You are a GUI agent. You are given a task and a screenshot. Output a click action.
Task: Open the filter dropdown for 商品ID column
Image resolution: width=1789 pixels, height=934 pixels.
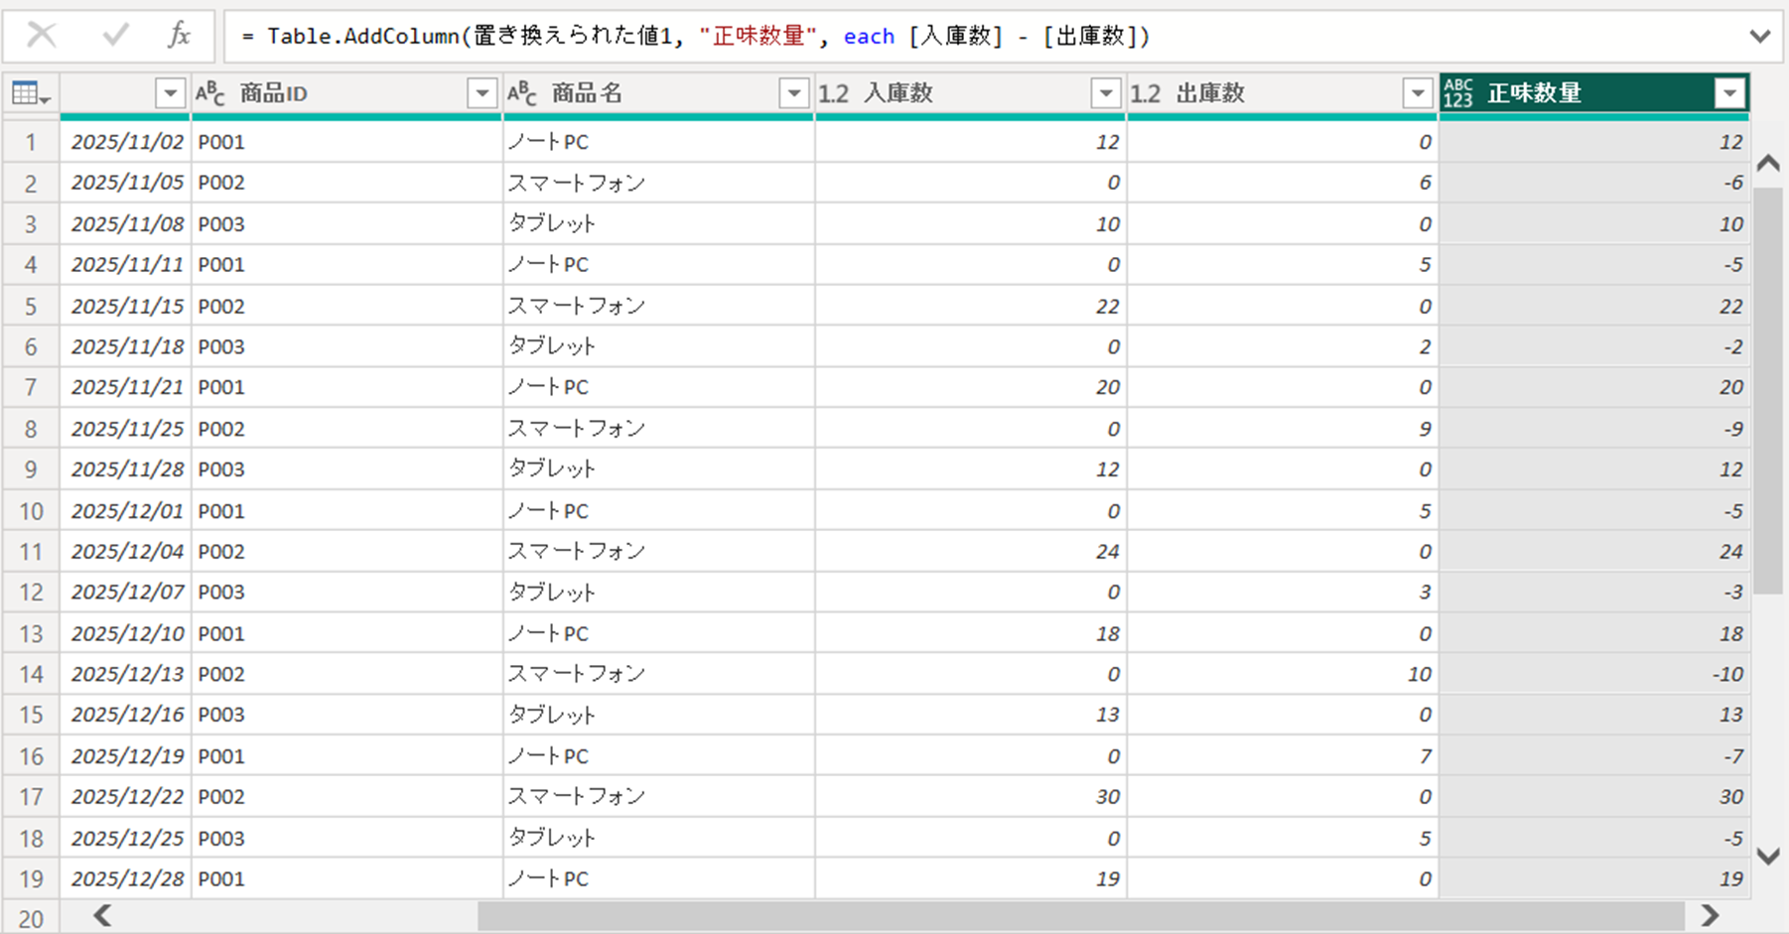pyautogui.click(x=482, y=93)
